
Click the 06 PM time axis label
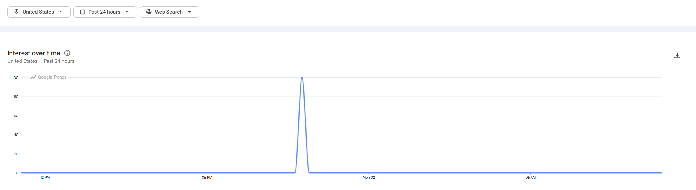pos(207,178)
